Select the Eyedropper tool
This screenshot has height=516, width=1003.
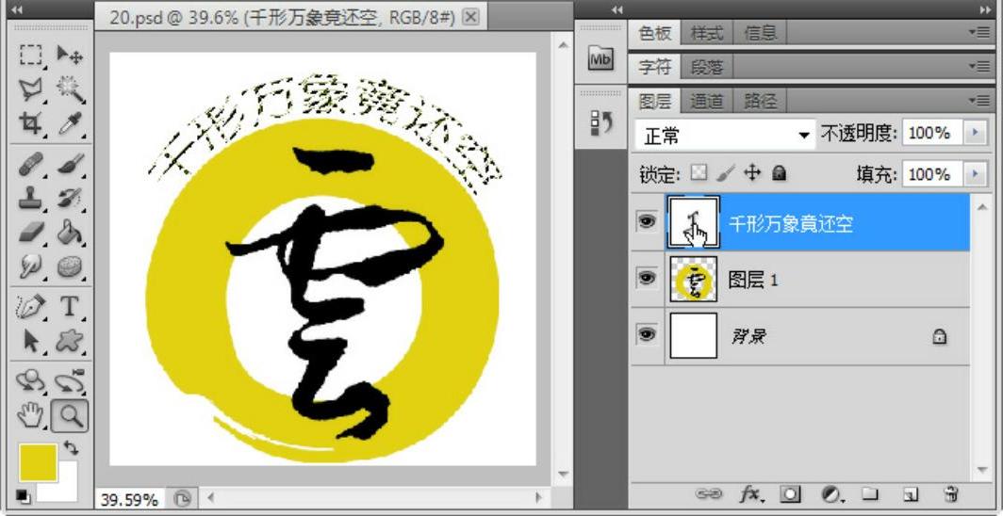70,122
